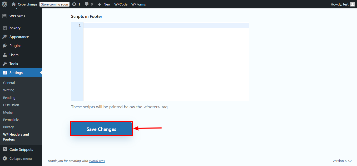The image size is (357, 166).
Task: Click line number 1 in the editor gutter
Action: [x=80, y=25]
